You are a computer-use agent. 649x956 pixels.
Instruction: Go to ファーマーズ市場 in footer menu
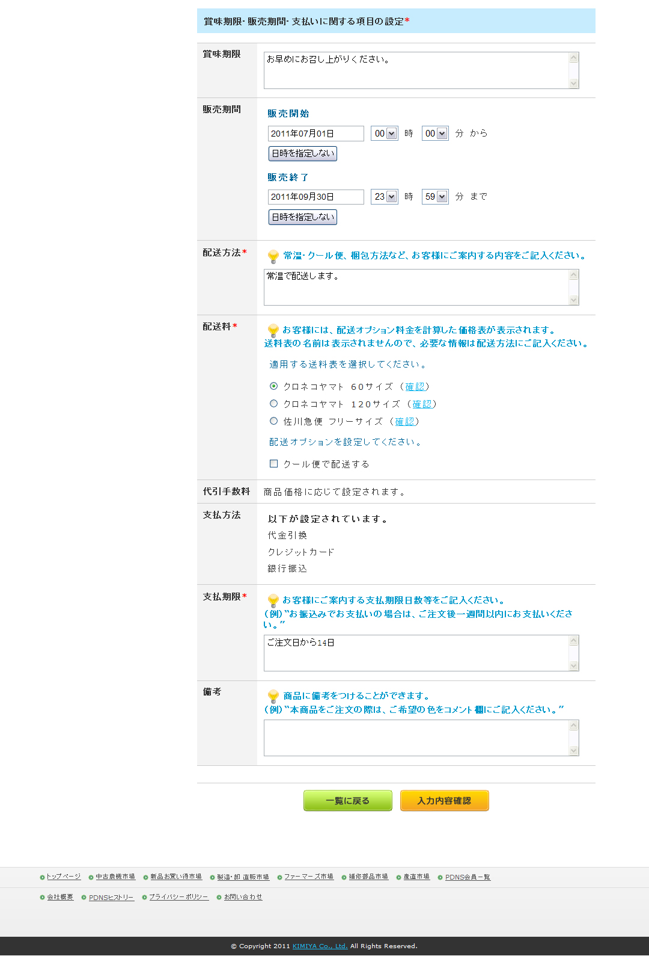[308, 877]
